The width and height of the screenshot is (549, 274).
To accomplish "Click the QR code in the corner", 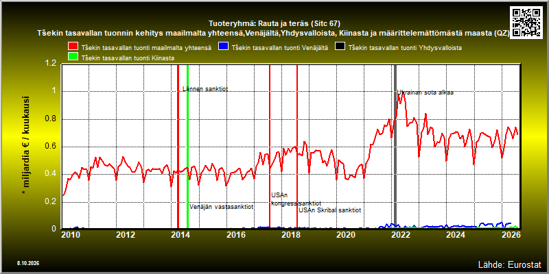I will click(x=526, y=22).
